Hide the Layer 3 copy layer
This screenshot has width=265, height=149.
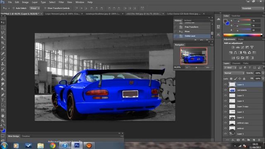tap(225, 106)
